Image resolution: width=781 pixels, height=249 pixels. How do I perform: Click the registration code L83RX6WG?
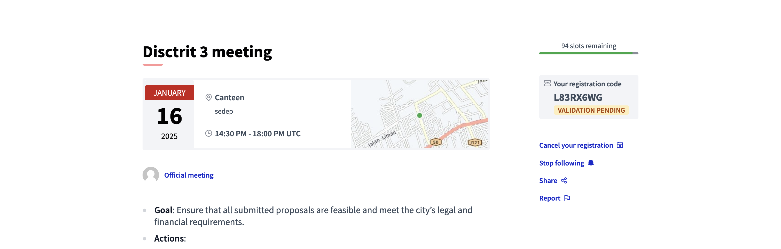click(579, 97)
